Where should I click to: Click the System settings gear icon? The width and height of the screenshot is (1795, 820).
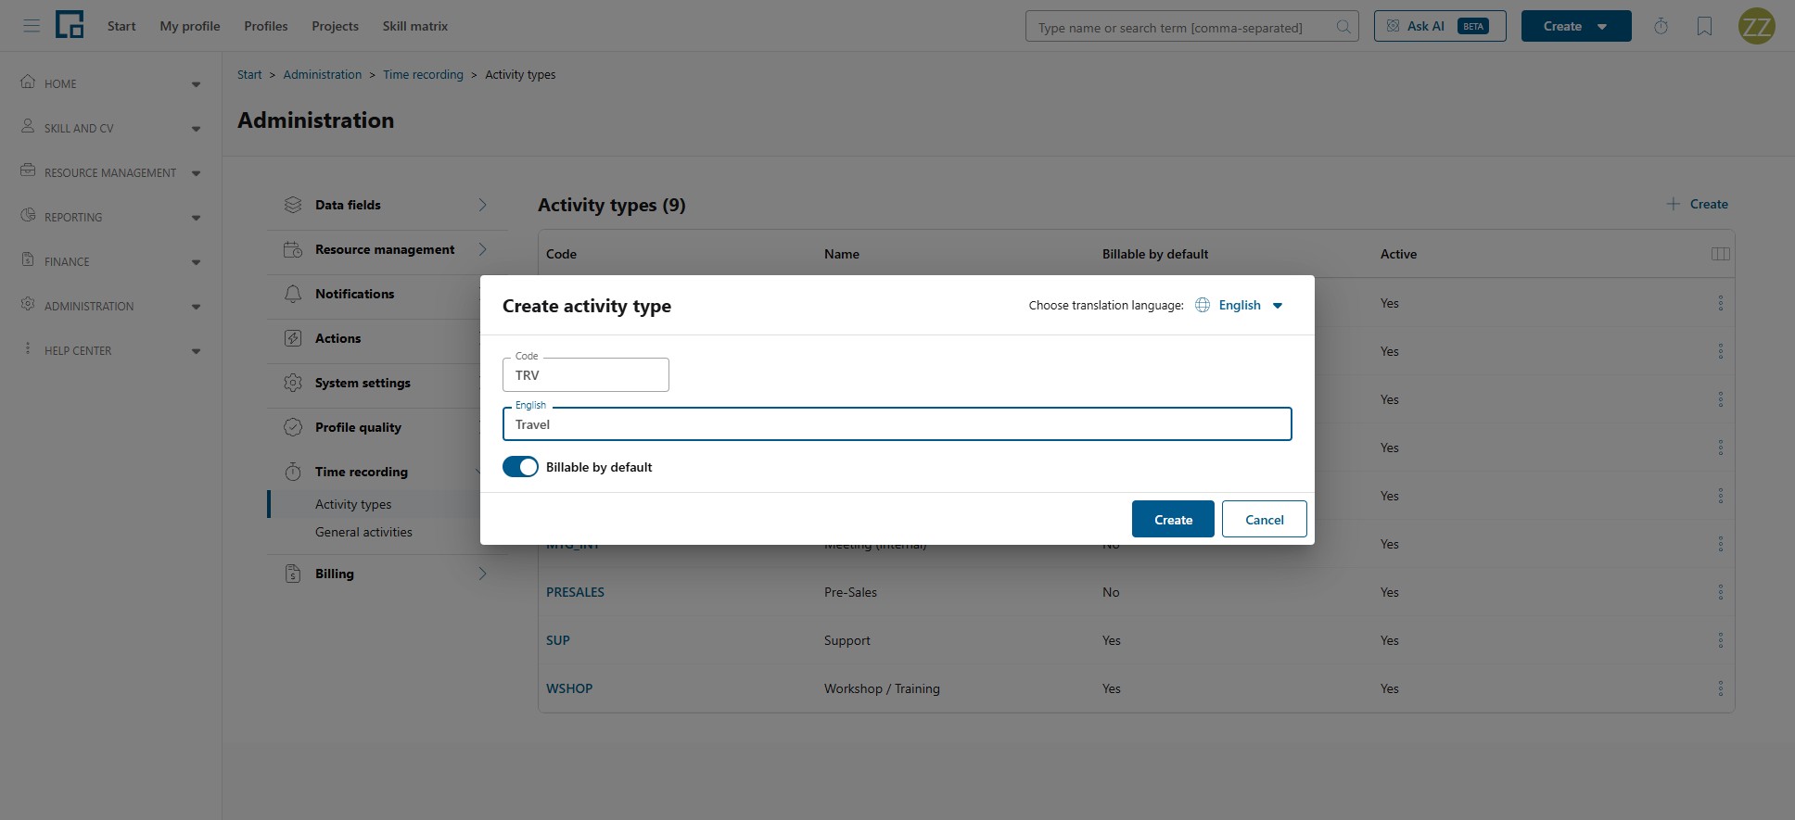point(293,383)
